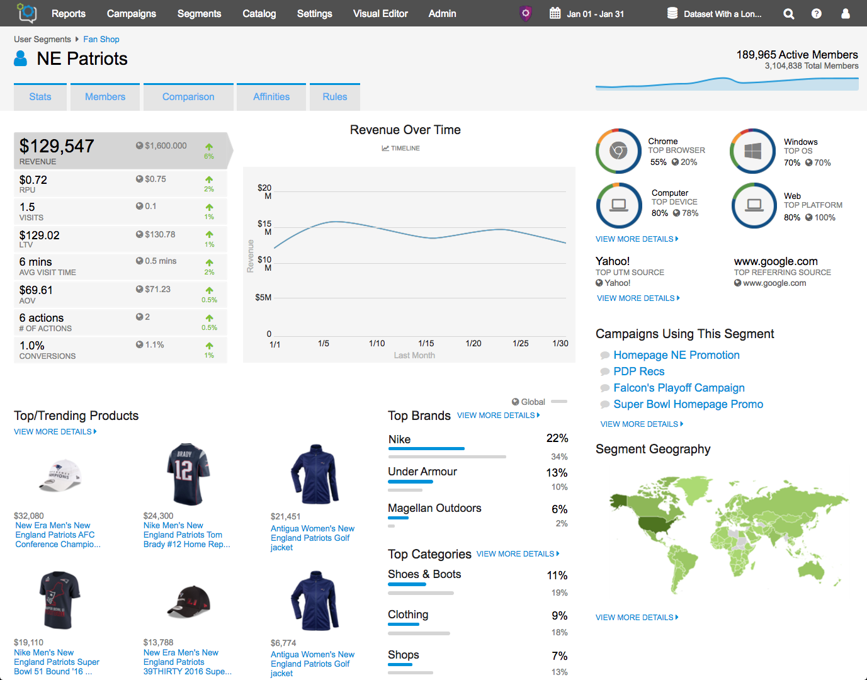867x680 pixels.
Task: Open the Catalog menu
Action: click(259, 13)
